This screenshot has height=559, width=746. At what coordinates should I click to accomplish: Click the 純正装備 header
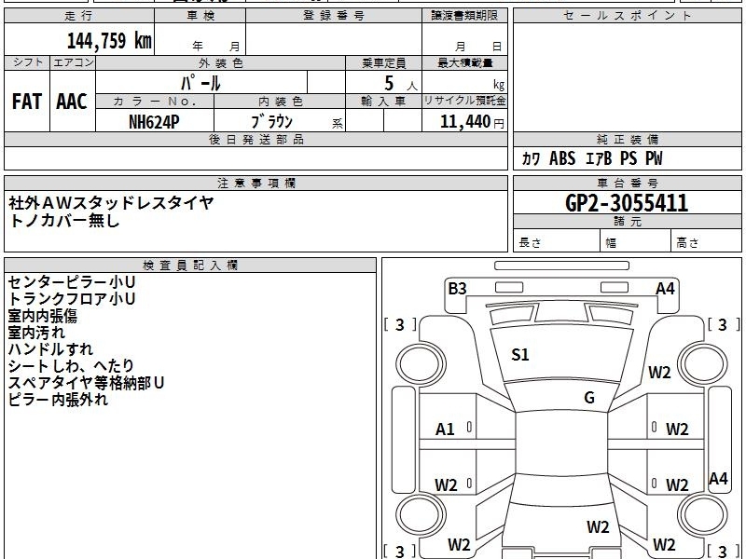coord(627,139)
